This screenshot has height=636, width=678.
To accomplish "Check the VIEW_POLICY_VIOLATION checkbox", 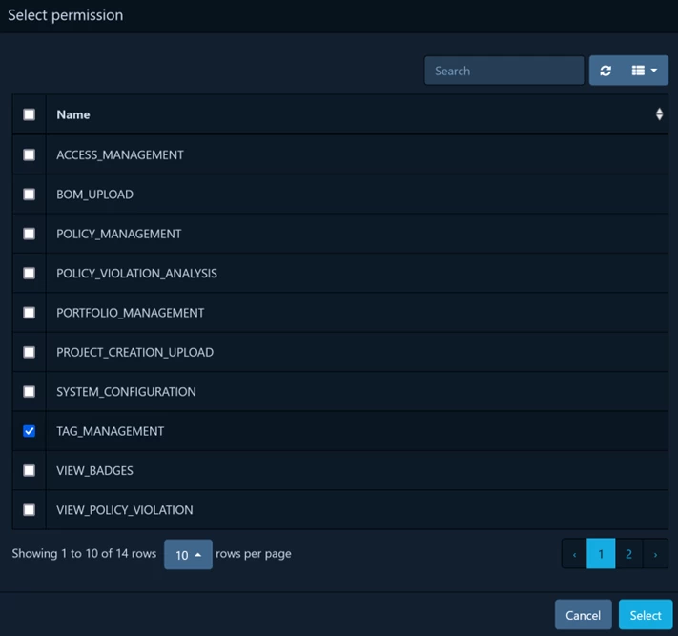I will [29, 510].
